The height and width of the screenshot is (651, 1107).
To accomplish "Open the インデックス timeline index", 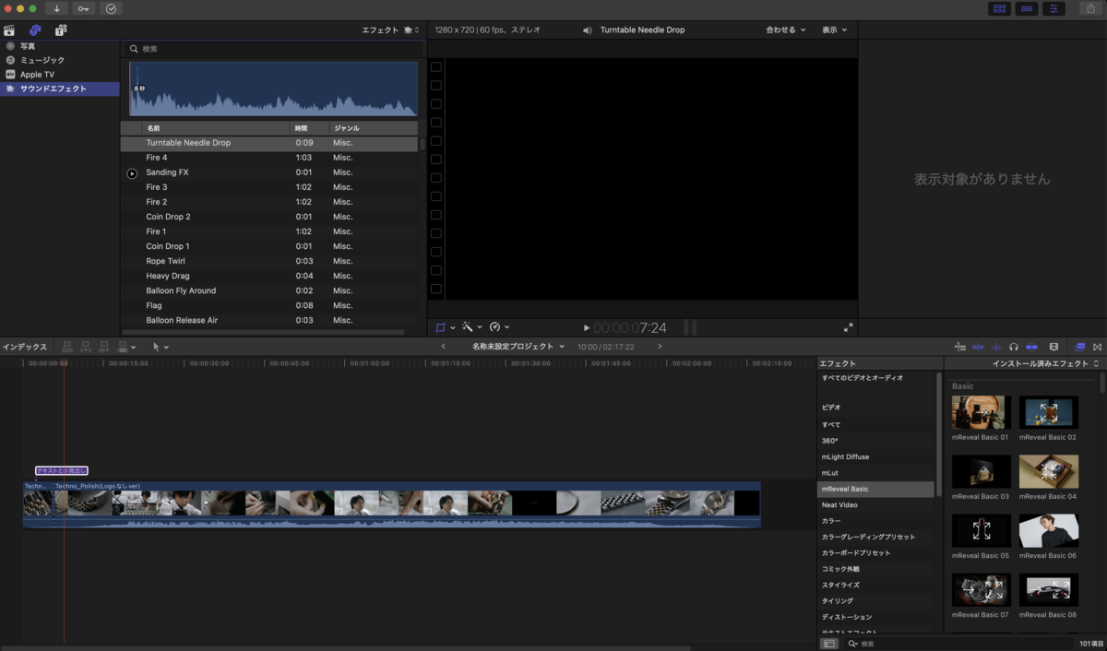I will coord(25,347).
